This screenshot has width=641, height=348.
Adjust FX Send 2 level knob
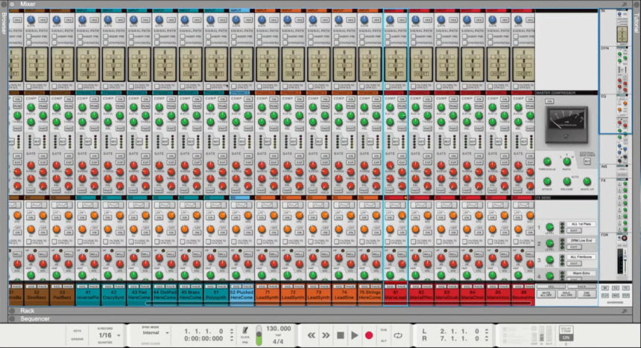coord(550,244)
